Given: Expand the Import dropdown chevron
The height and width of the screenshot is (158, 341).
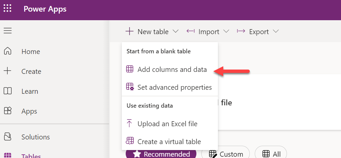Looking at the screenshot, I should tap(226, 31).
